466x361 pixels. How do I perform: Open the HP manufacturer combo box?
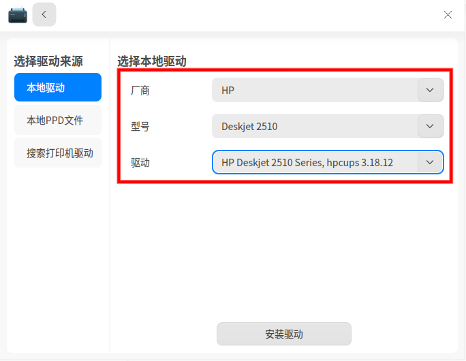tap(328, 90)
